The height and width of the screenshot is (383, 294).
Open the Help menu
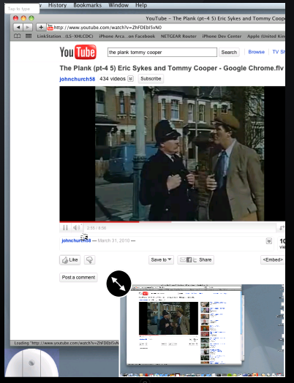(141, 5)
